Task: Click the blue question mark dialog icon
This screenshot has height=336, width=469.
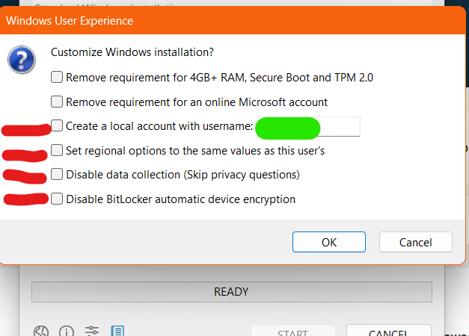Action: 22,58
